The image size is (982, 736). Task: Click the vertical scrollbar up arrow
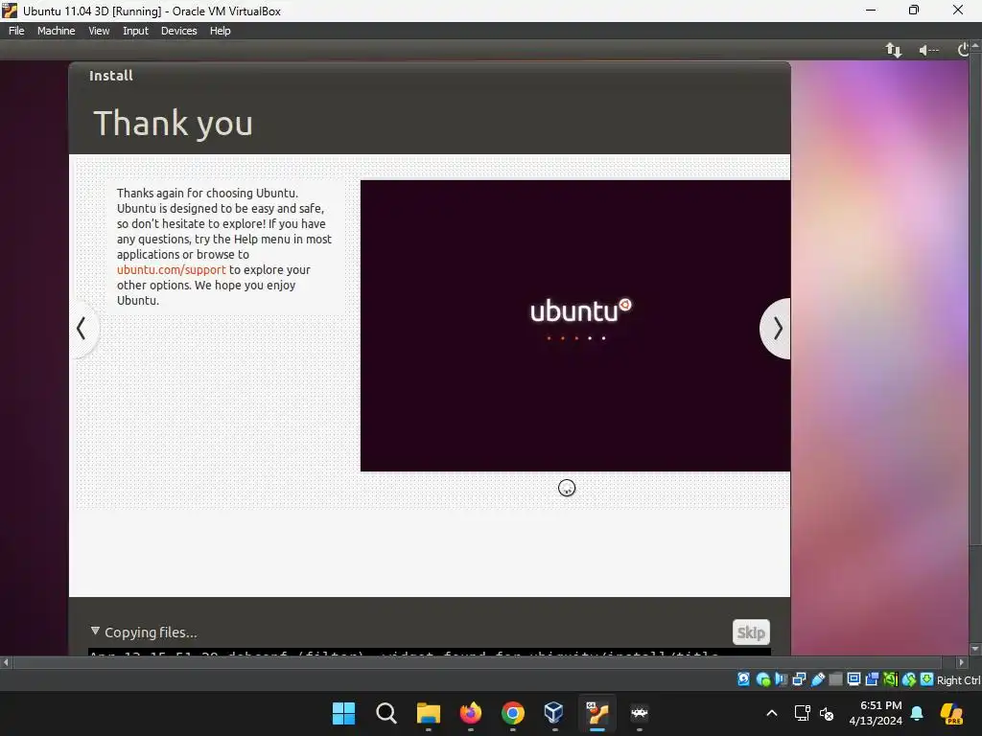pyautogui.click(x=975, y=46)
